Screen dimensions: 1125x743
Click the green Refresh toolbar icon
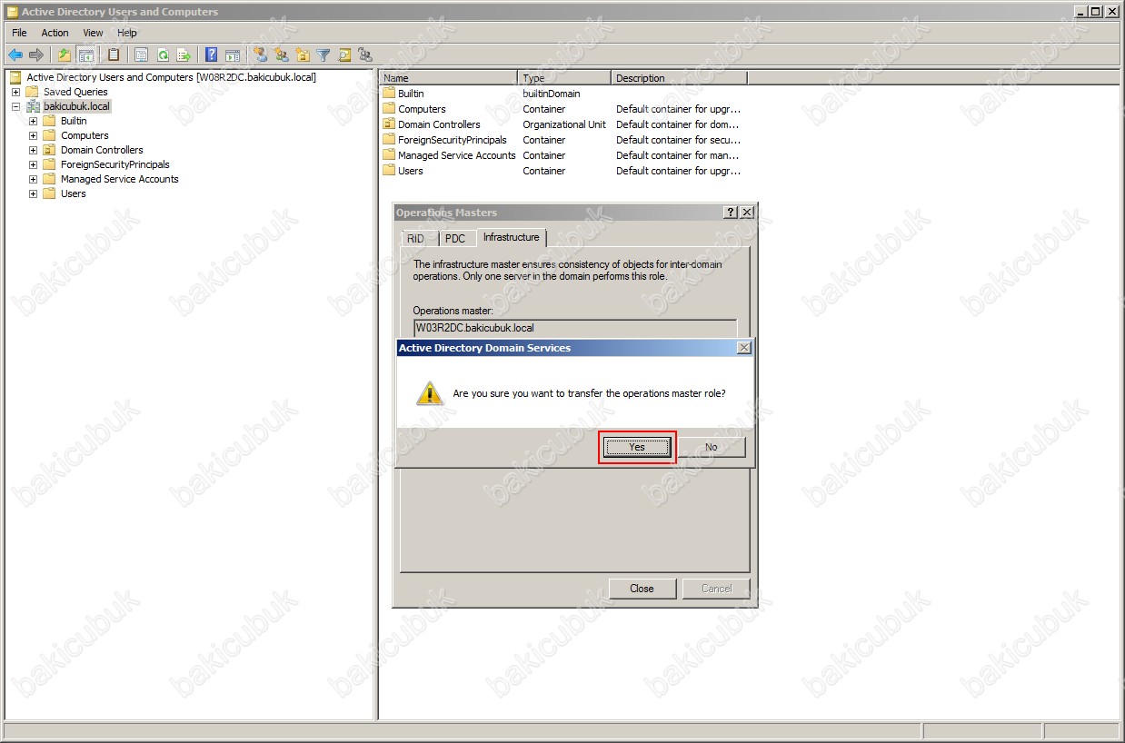click(163, 55)
